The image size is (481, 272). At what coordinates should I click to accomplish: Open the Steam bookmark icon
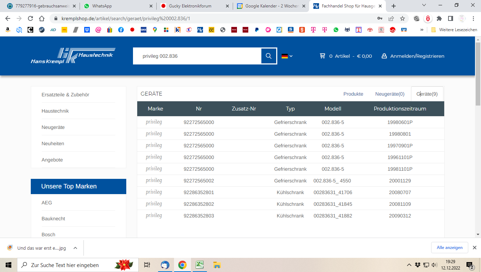point(42,30)
